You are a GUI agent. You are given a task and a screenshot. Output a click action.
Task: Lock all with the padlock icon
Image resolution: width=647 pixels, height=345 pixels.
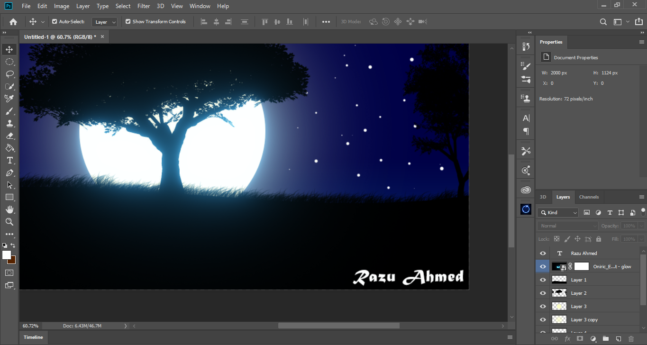point(599,239)
